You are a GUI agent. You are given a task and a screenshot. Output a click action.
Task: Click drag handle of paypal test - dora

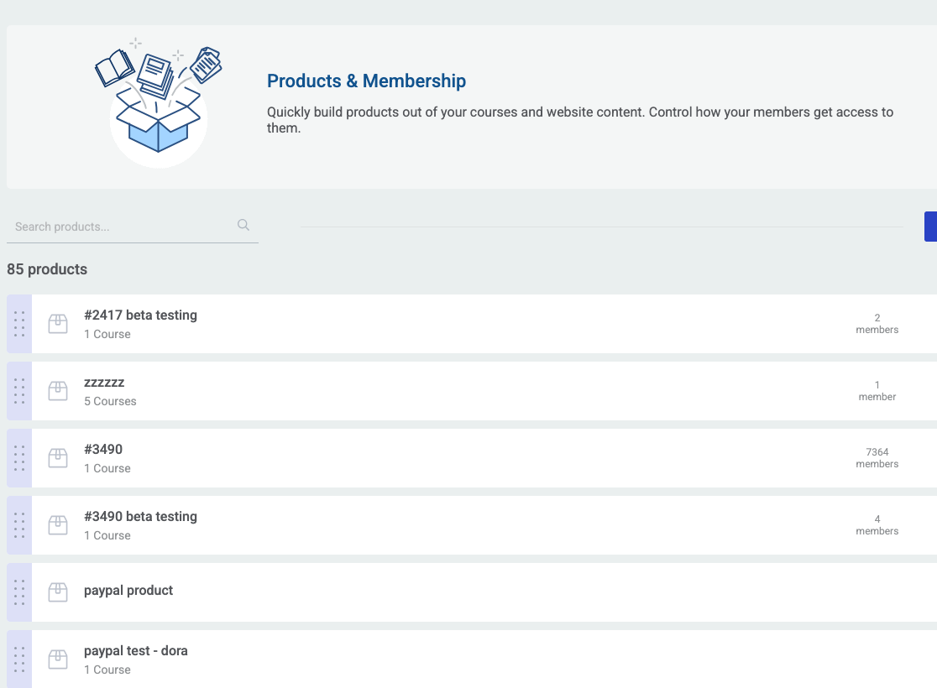pos(19,659)
